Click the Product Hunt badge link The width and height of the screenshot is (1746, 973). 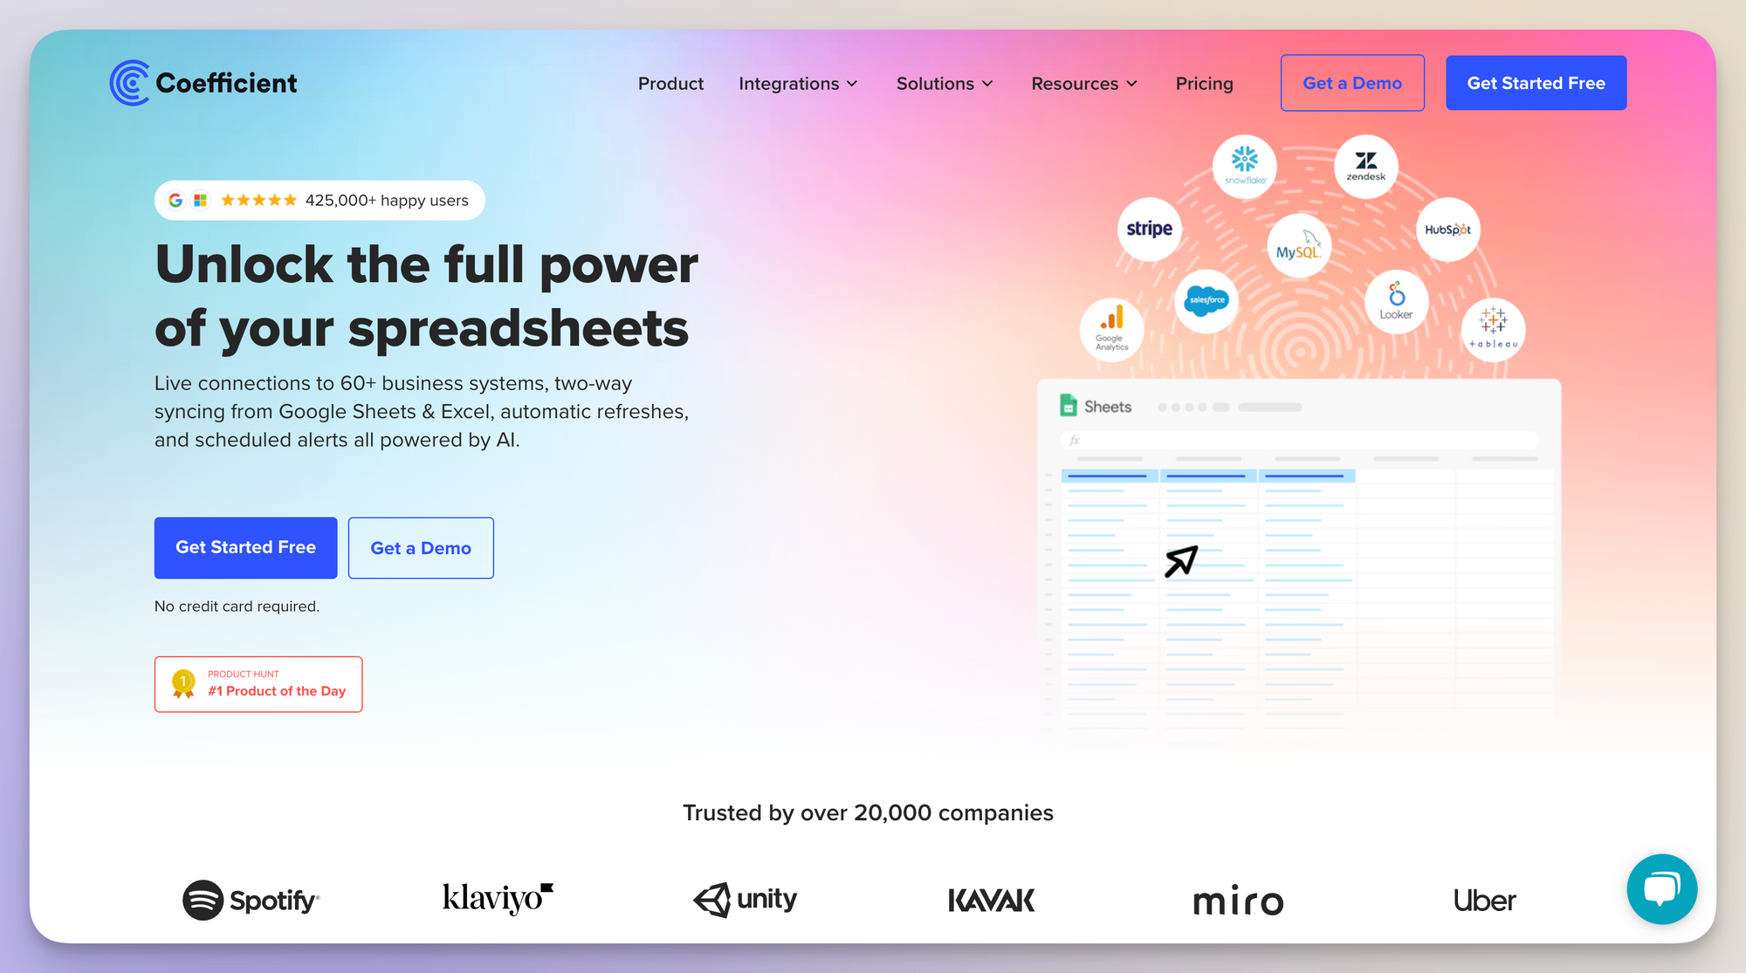click(x=257, y=684)
